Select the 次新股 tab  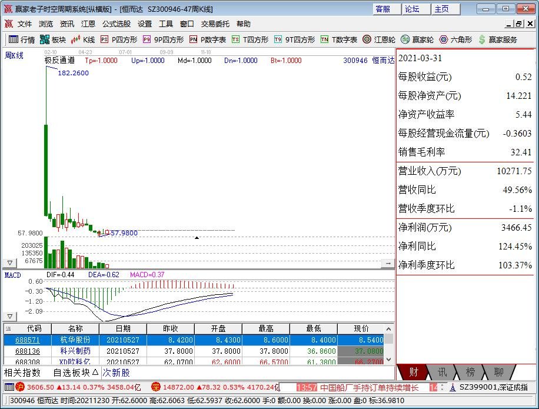pos(116,373)
